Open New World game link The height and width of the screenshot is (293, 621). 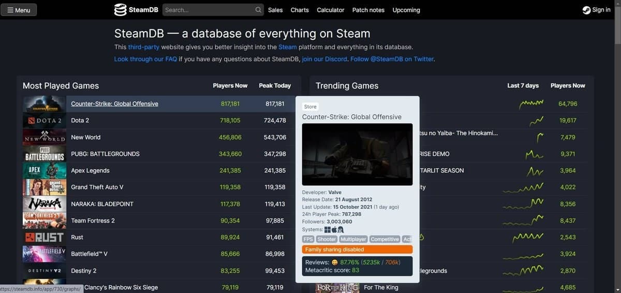(85, 137)
